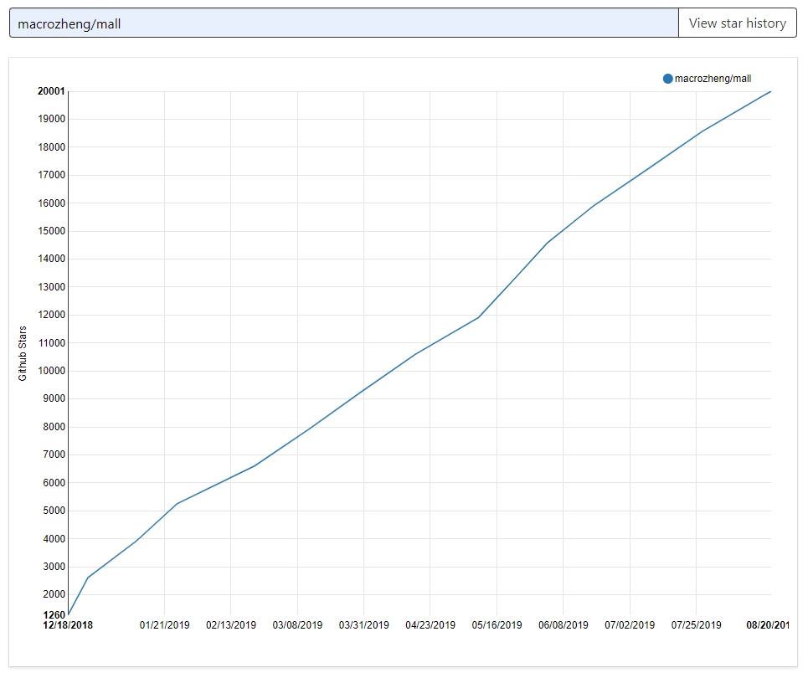Viewport: 808px width, 678px height.
Task: Click the 10000 y-axis tick label
Action: tap(50, 371)
